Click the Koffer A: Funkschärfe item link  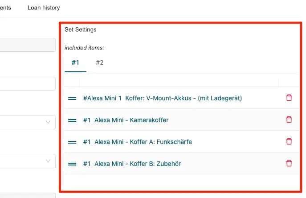click(x=137, y=142)
